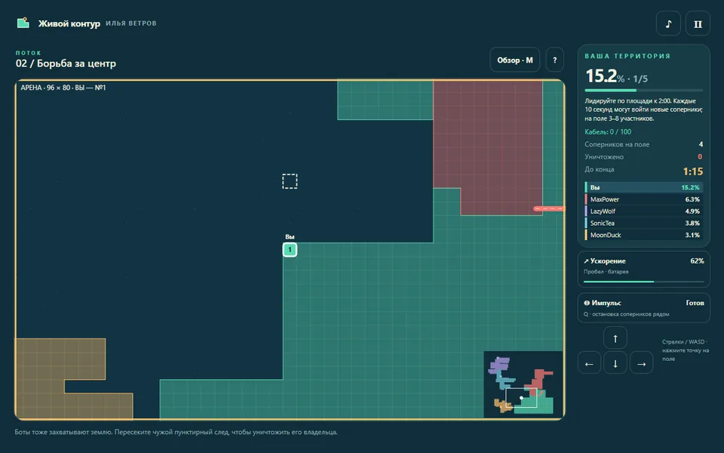The height and width of the screenshot is (453, 724).
Task: Click the right arrow direction button
Action: click(641, 362)
